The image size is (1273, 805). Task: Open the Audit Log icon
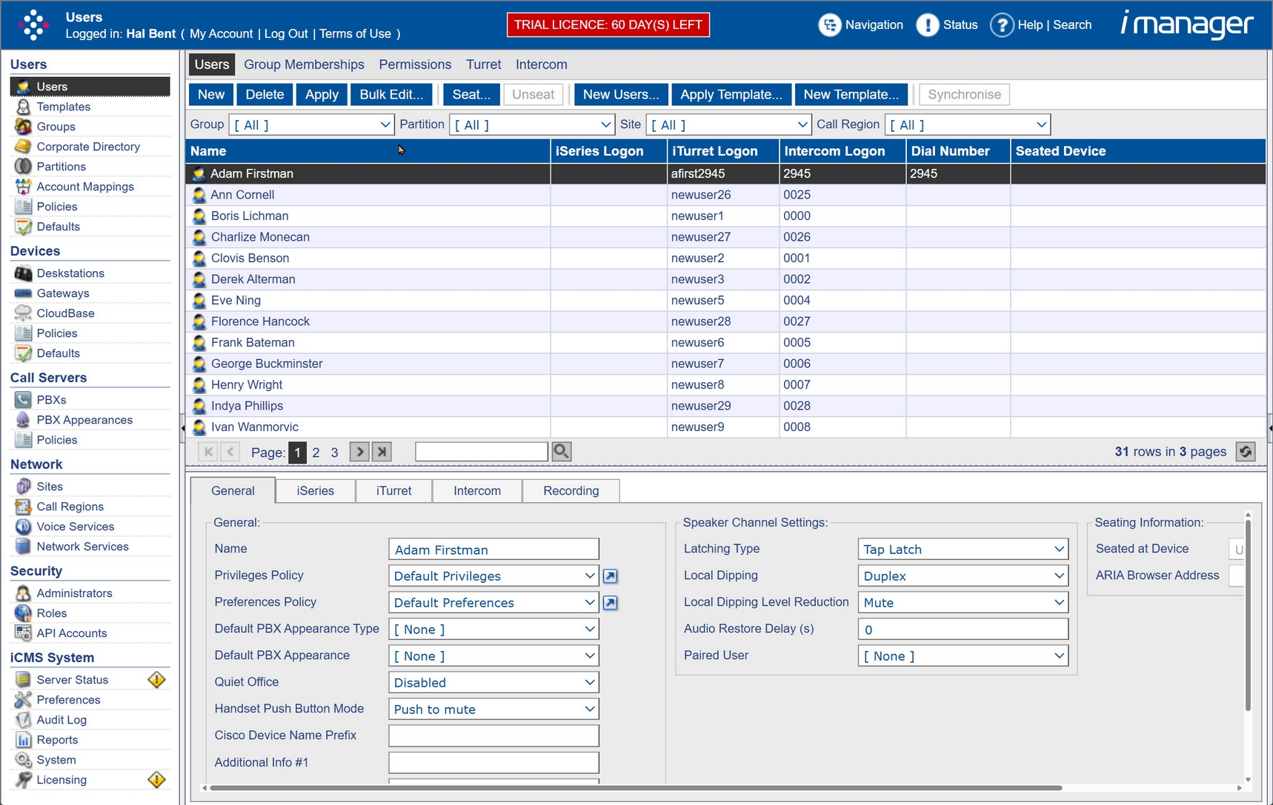[23, 719]
